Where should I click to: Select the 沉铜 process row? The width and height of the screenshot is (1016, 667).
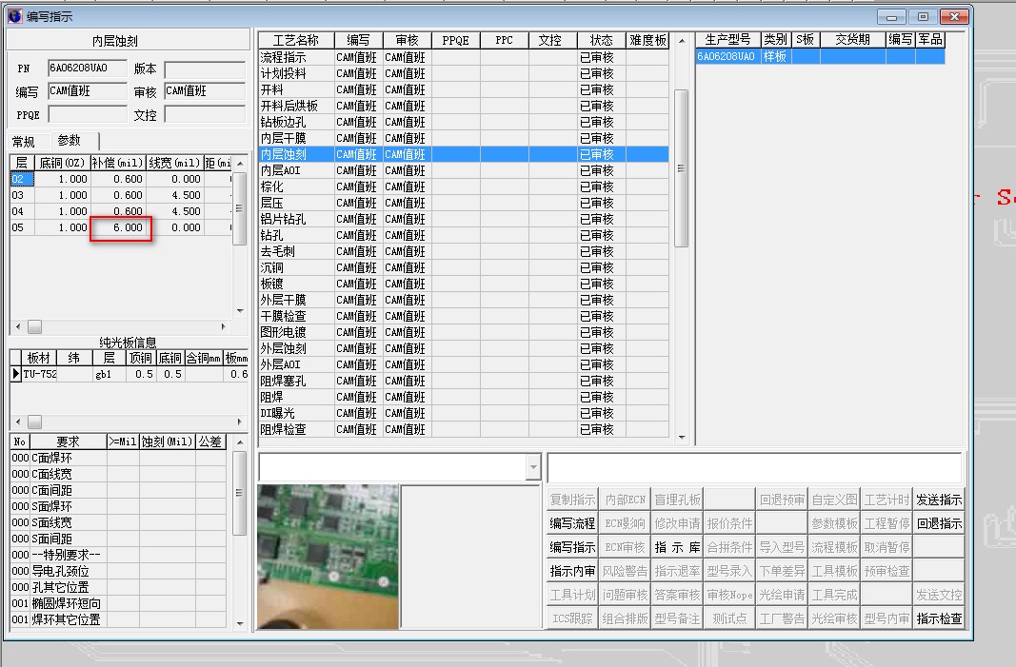464,267
